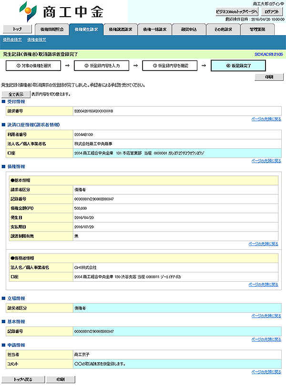Image resolution: width=286 pixels, height=387 pixels.
Task: Click the トップへ戻る button
Action: (23, 379)
